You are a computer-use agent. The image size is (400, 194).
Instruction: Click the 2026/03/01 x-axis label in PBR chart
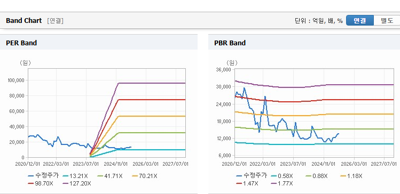354,164
